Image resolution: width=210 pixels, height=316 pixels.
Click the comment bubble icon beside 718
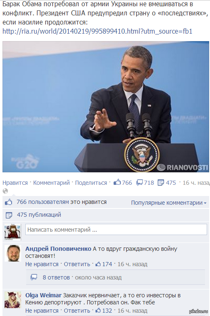(x=139, y=183)
